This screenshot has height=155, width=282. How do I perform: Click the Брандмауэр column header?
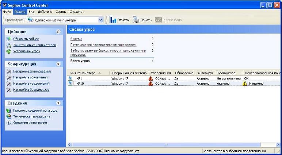click(226, 73)
